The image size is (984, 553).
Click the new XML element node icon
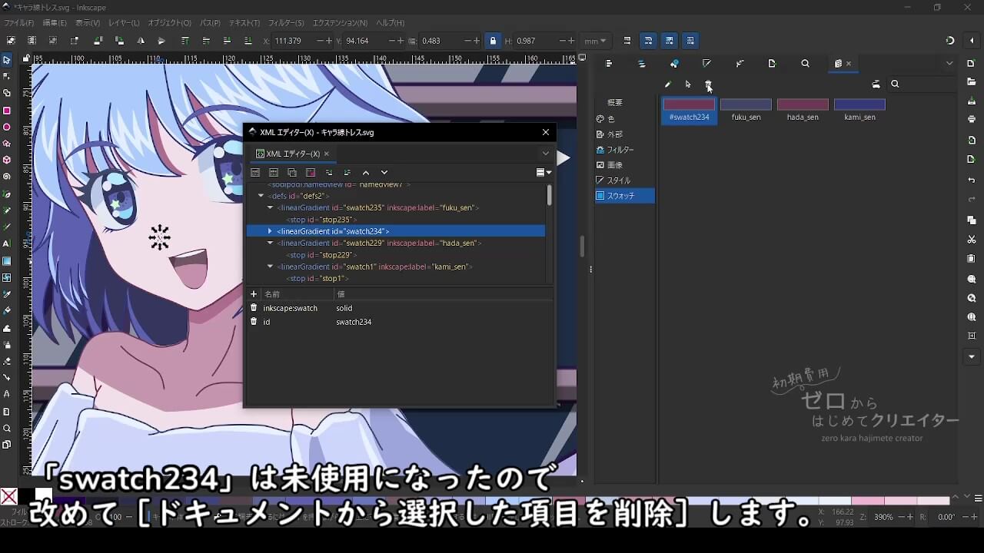pos(255,173)
